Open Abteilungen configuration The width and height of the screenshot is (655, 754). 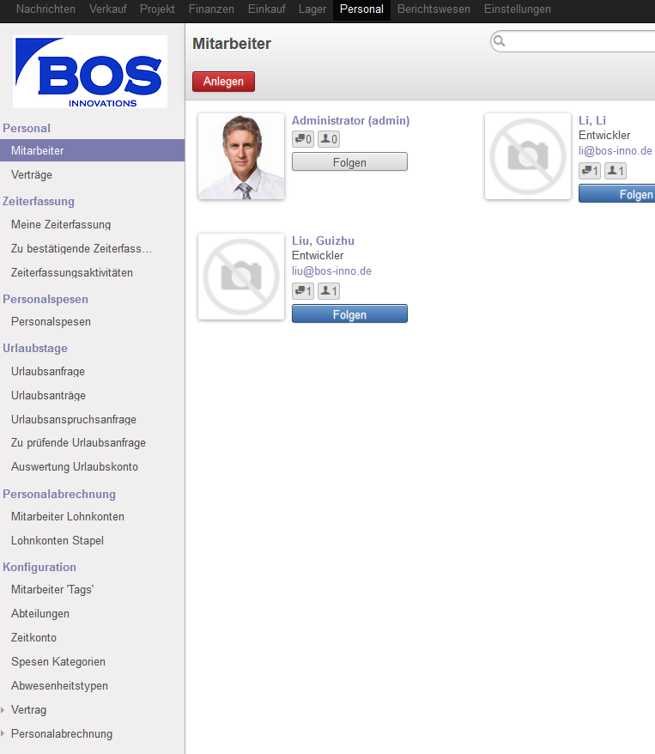click(40, 613)
